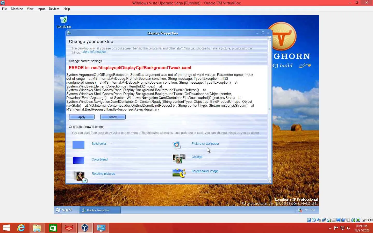373x233 pixels.
Task: Click the Display Properties vertical scrollbar thumb
Action: [269, 109]
